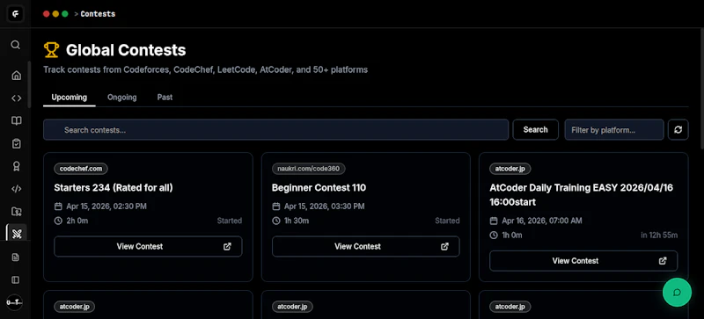Click the Beginner Contest 110 title
The image size is (704, 319).
[319, 187]
